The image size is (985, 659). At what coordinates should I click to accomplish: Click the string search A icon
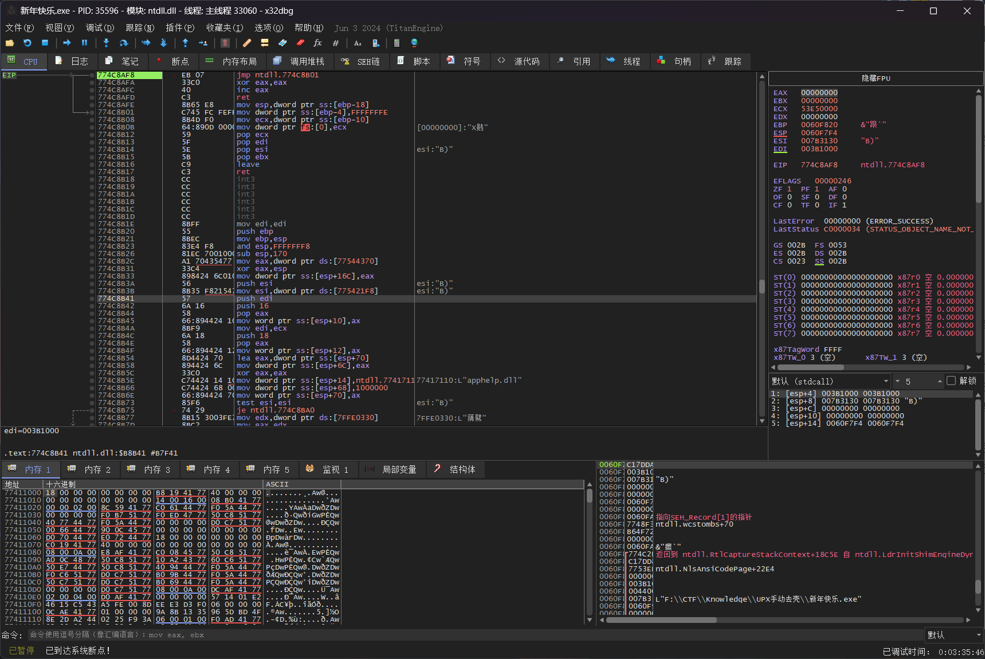358,43
